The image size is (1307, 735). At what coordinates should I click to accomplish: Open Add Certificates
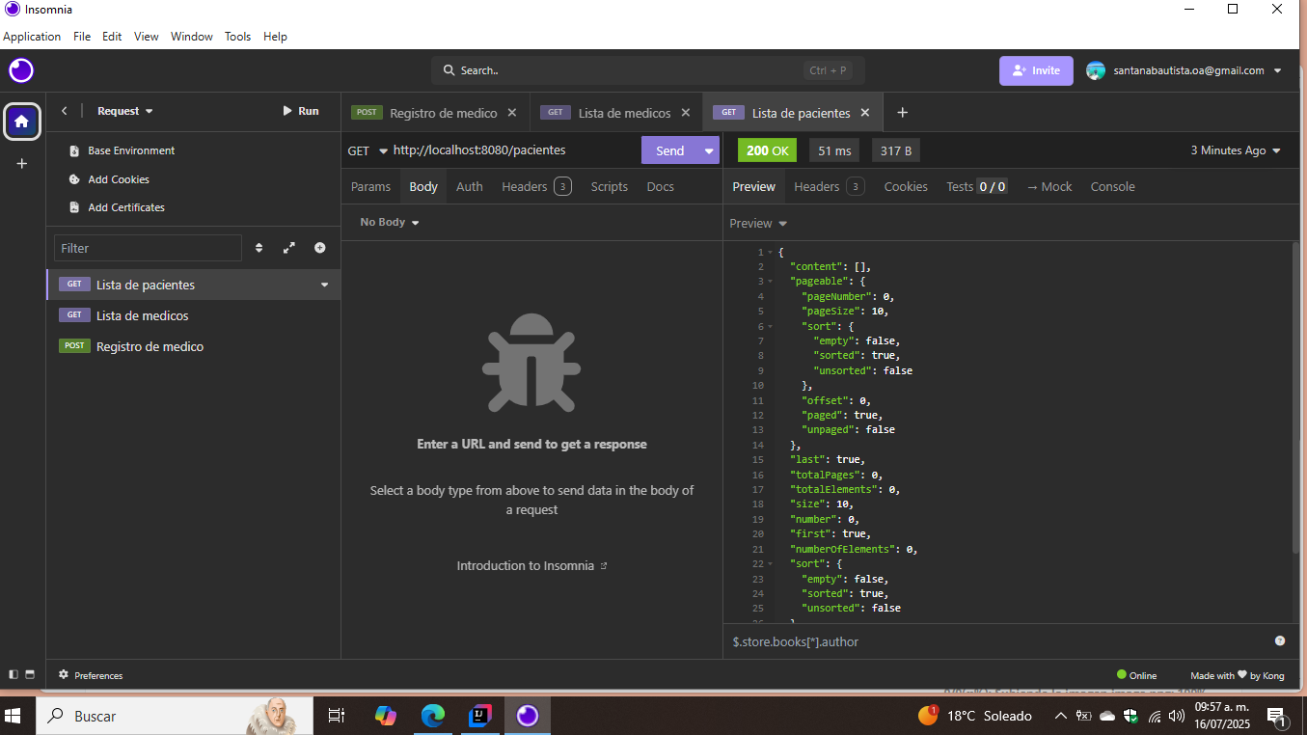(118, 207)
